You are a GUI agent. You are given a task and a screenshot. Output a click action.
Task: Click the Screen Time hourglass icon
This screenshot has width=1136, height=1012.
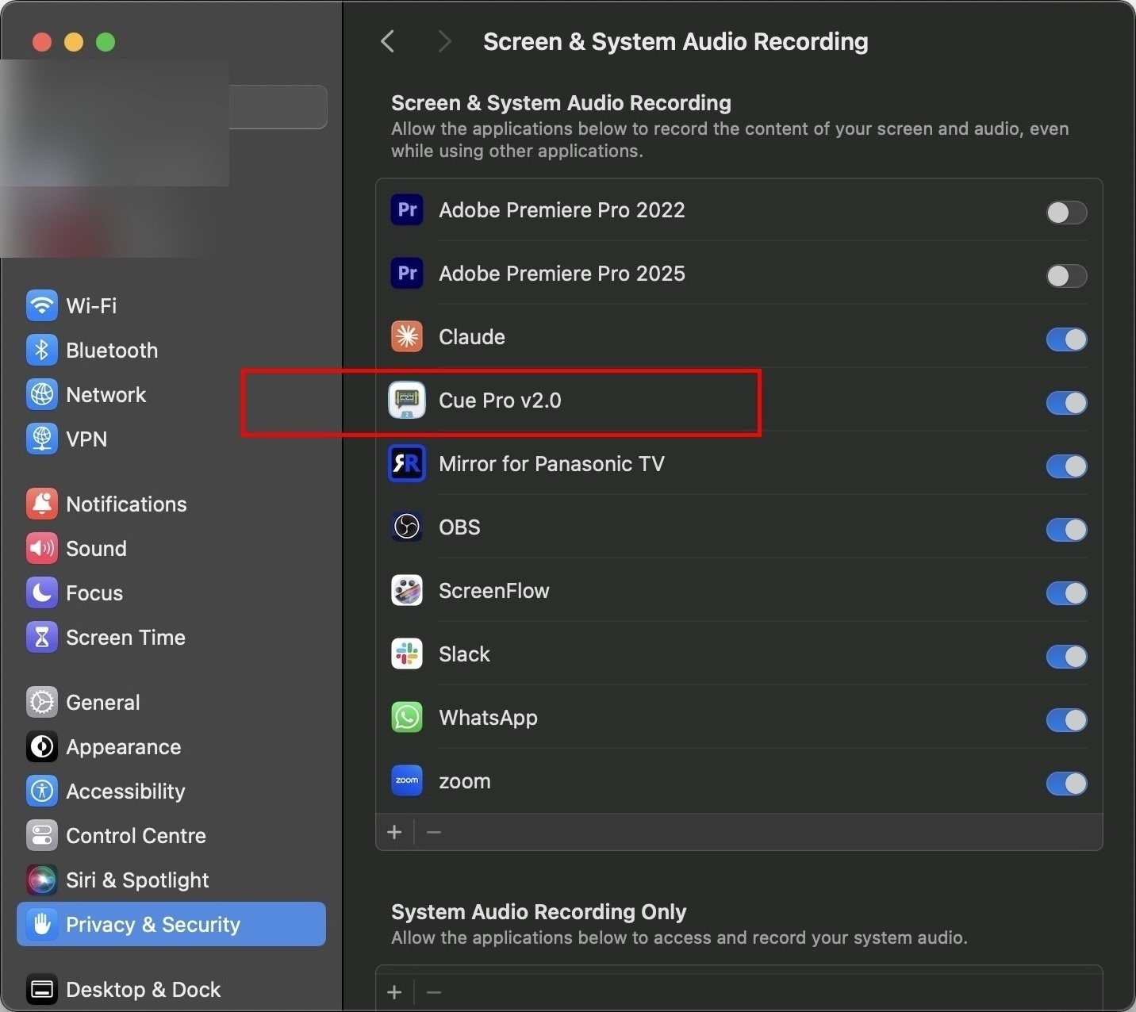point(41,637)
